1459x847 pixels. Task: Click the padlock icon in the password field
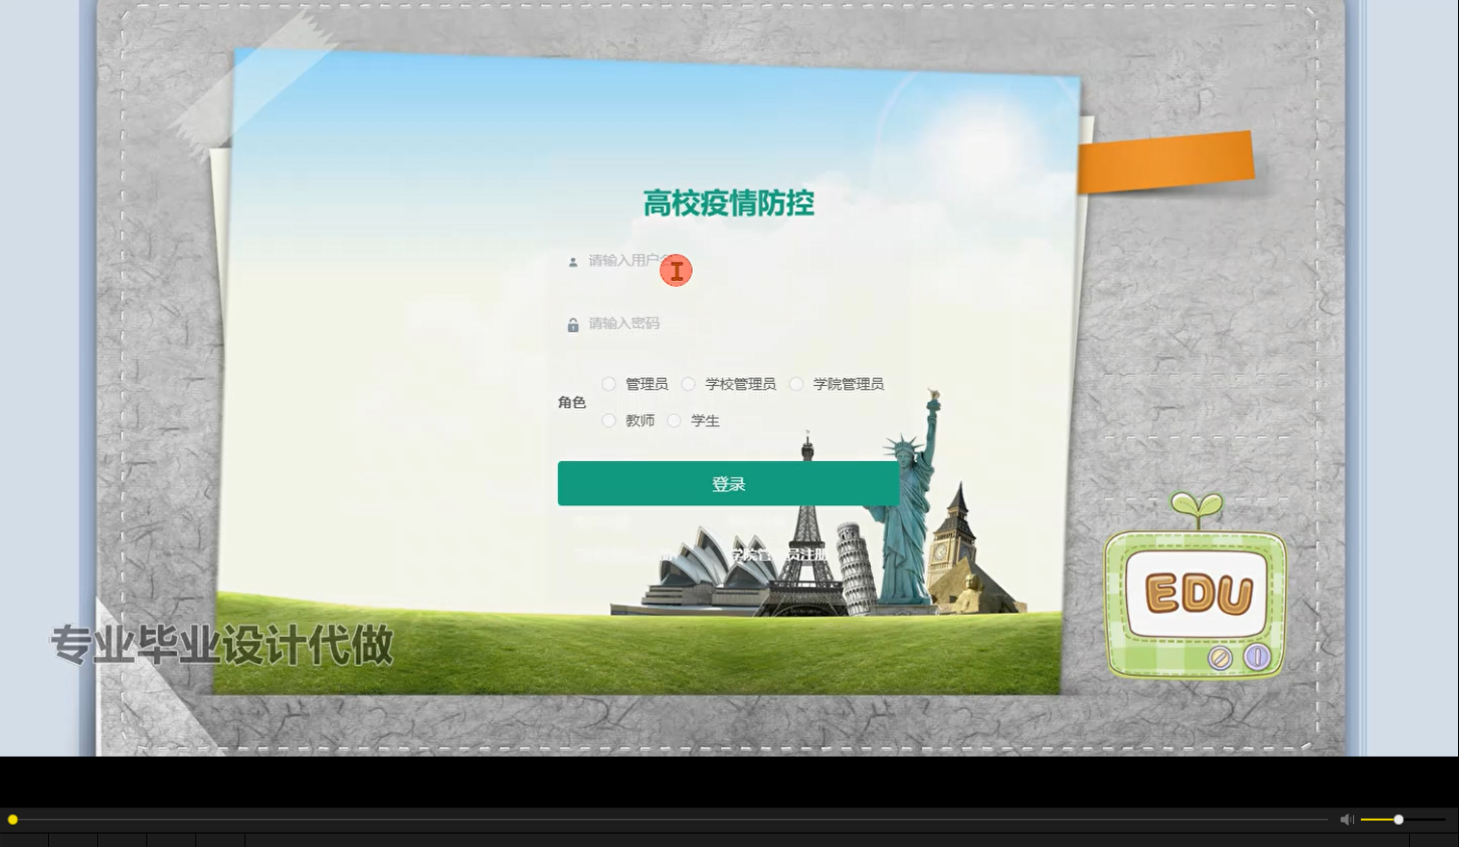click(573, 324)
